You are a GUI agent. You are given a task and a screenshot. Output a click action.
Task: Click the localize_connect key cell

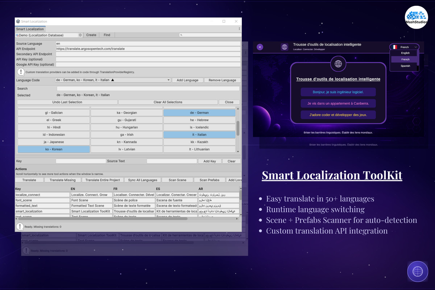42,195
